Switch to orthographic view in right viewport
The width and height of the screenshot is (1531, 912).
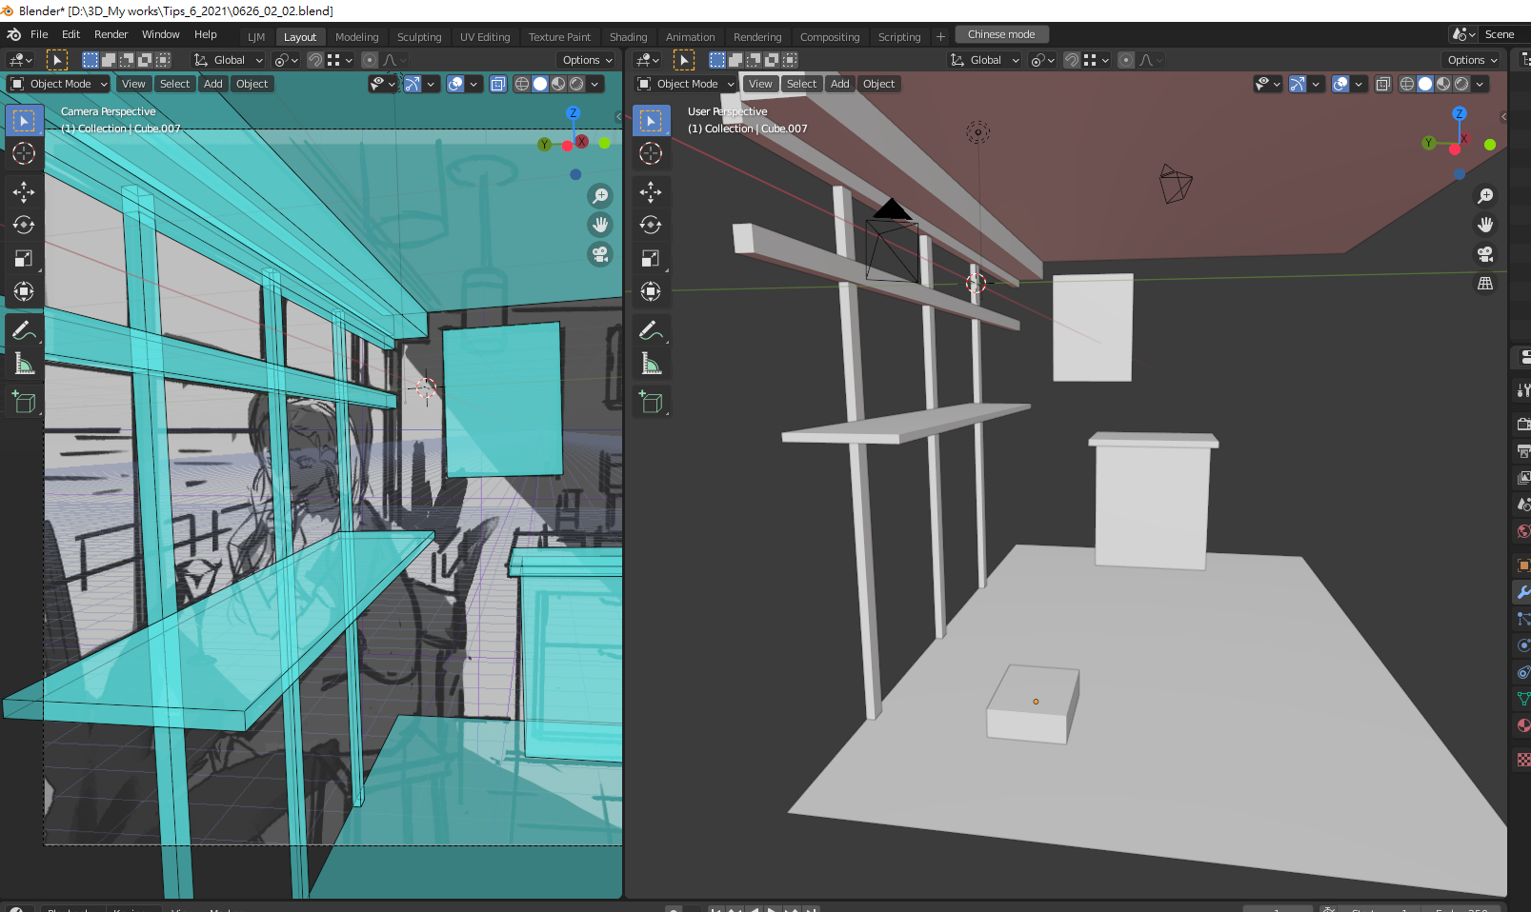1484,284
